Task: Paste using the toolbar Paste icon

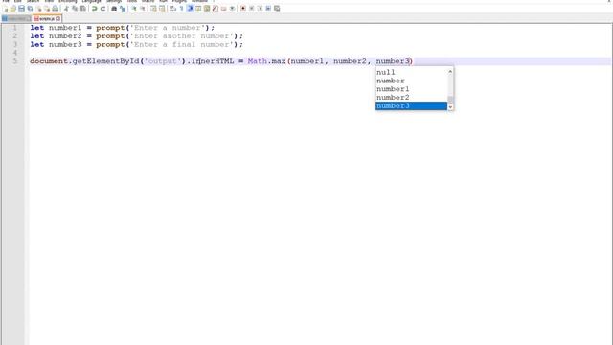Action: pos(83,9)
